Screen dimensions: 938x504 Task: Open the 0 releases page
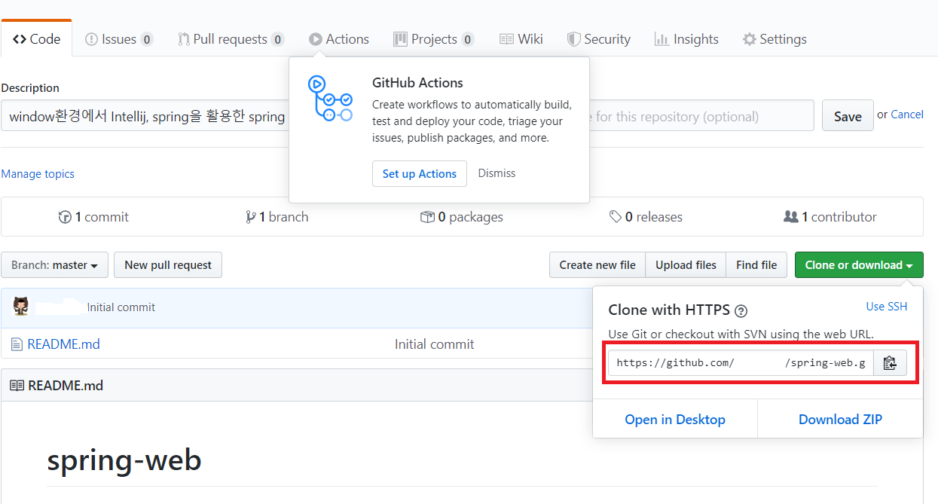click(x=646, y=217)
